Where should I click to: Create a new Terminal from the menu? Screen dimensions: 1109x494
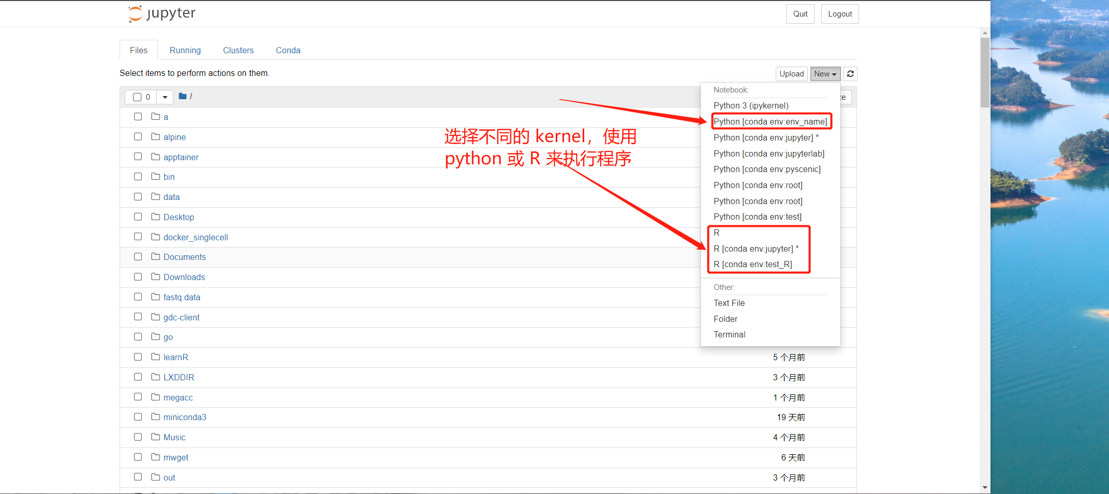tap(729, 334)
